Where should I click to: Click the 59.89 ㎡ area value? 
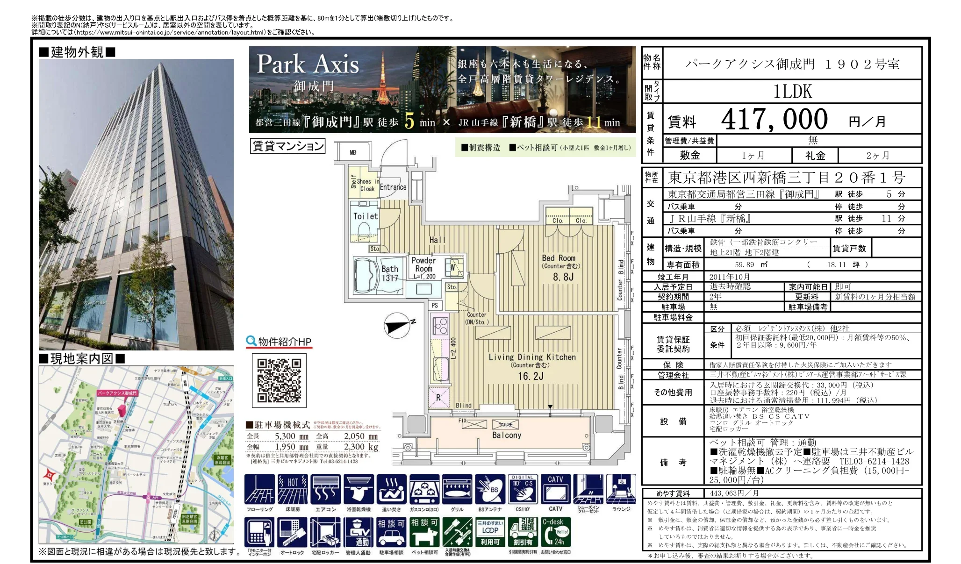751,264
